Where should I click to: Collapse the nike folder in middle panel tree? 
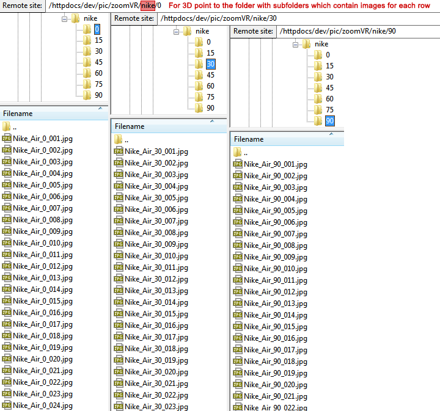(x=176, y=32)
